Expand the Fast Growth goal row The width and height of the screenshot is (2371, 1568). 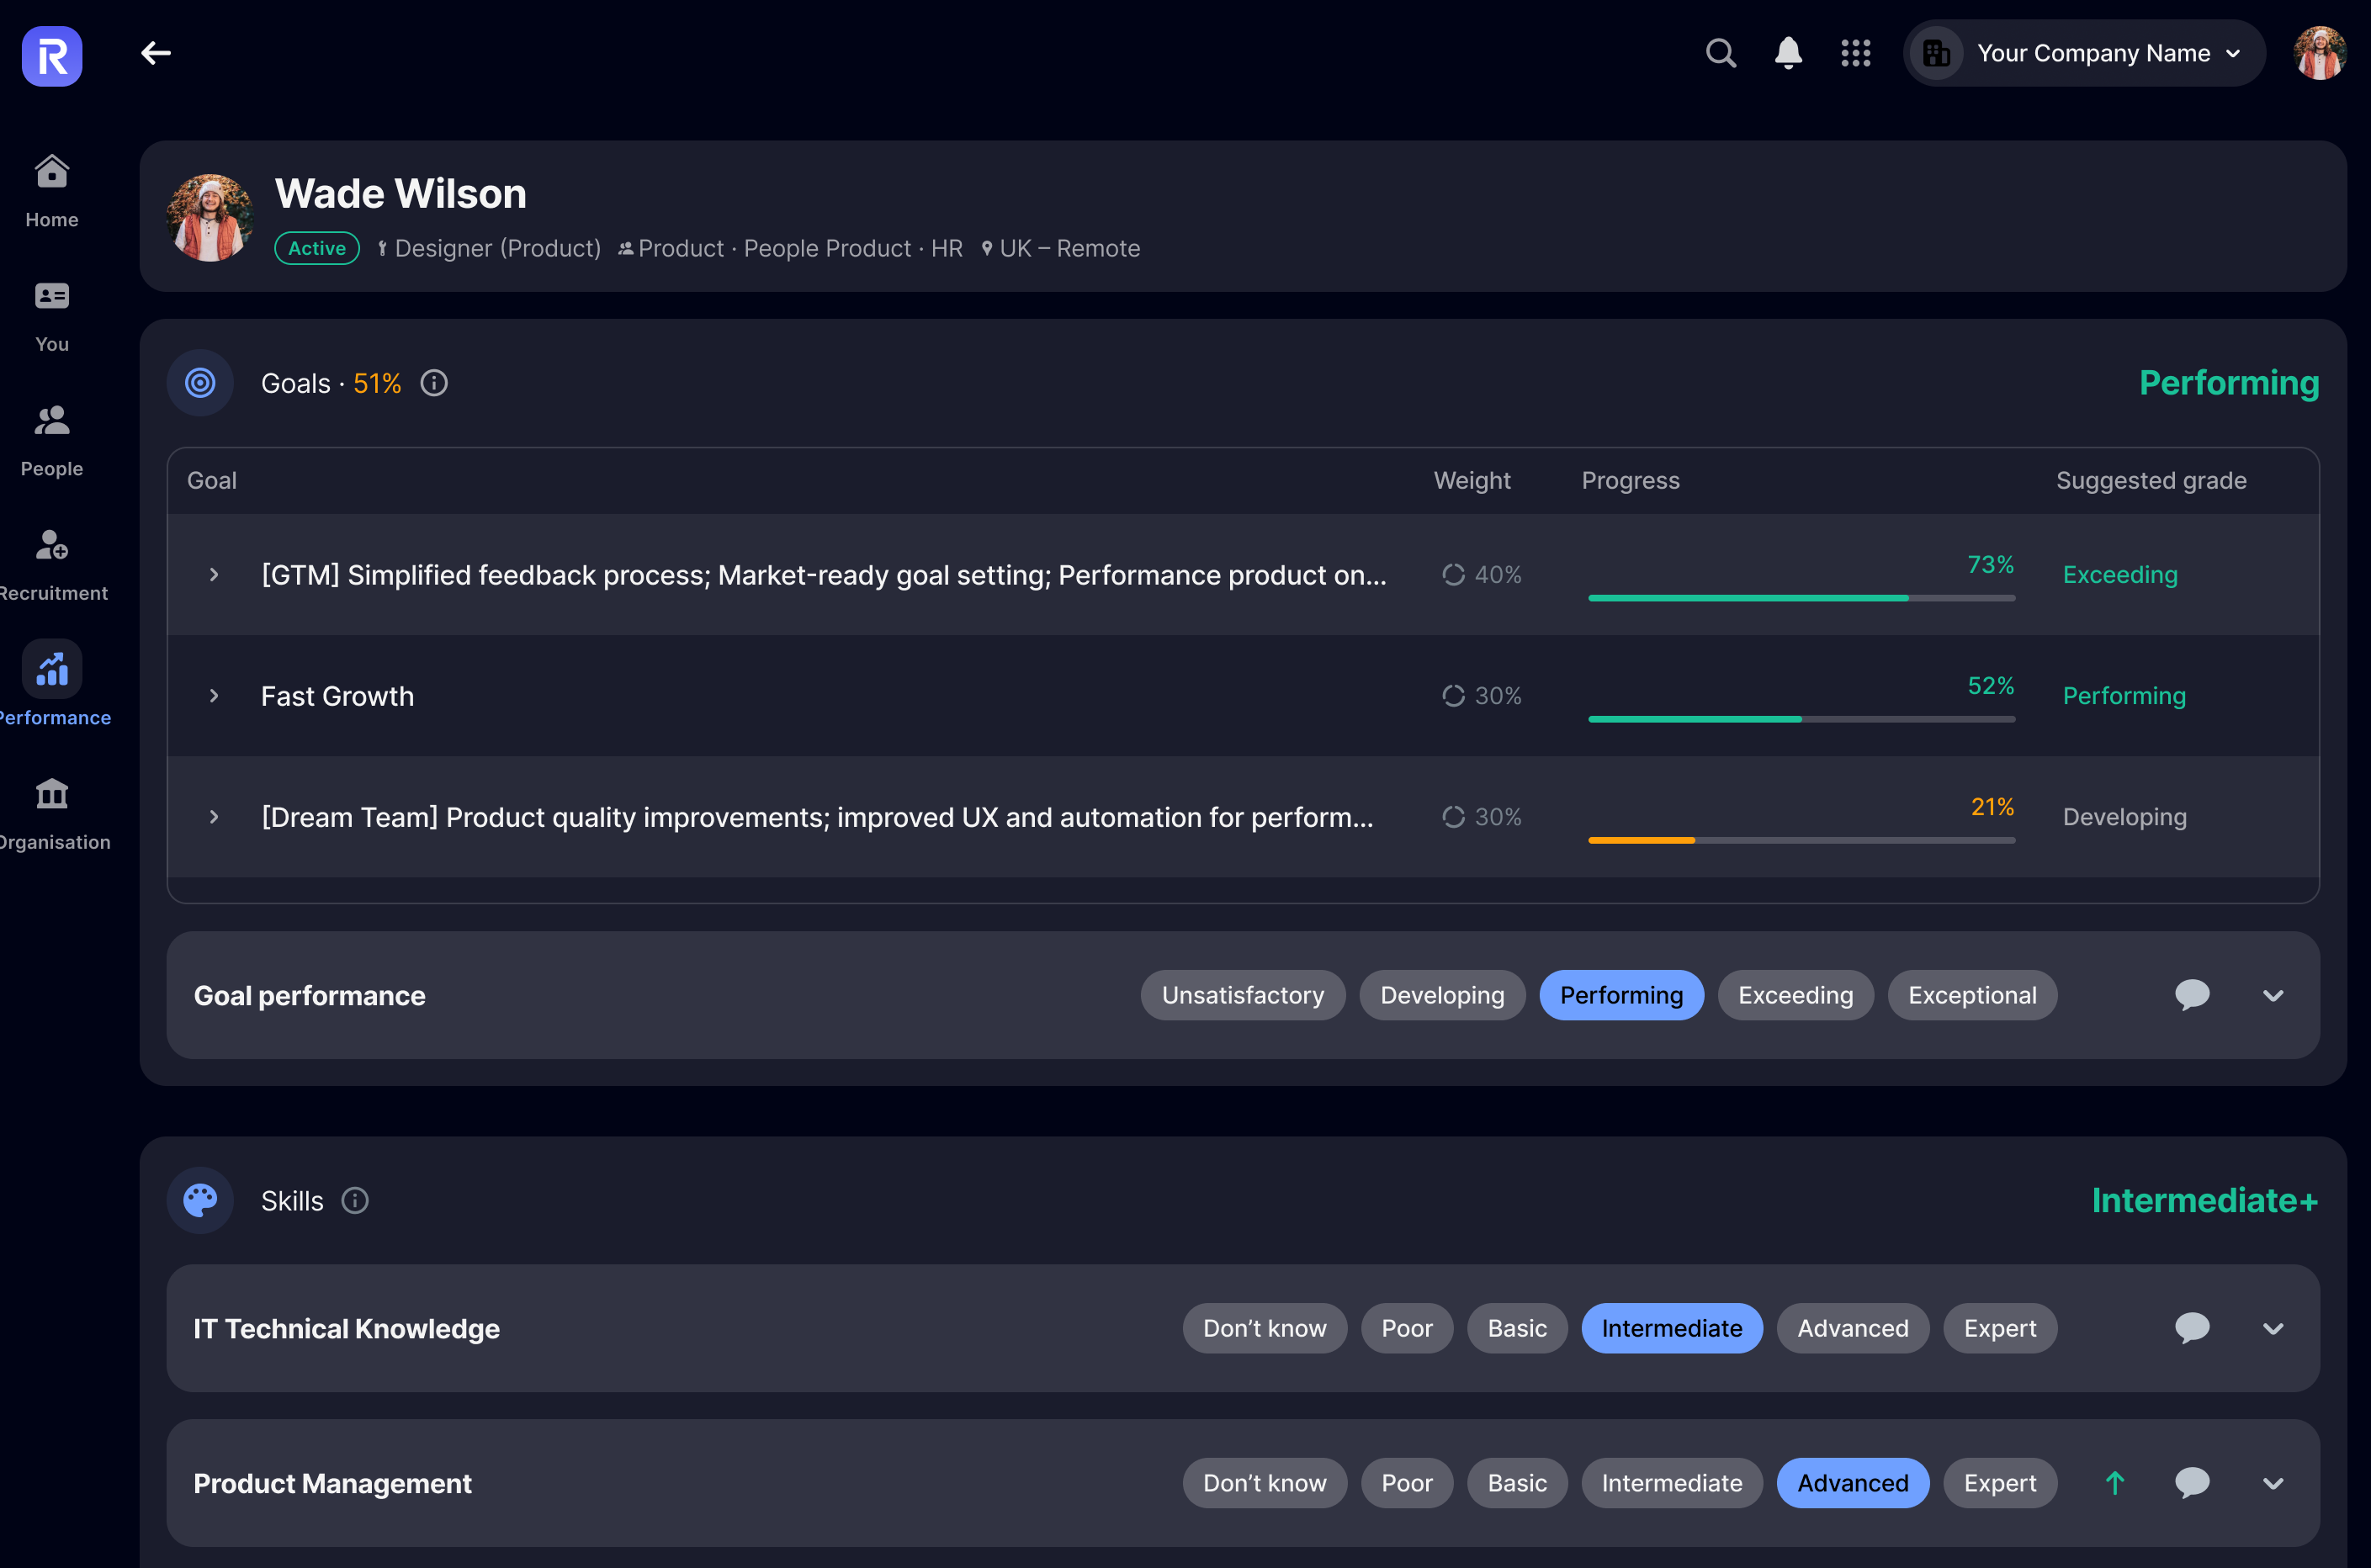coord(214,695)
